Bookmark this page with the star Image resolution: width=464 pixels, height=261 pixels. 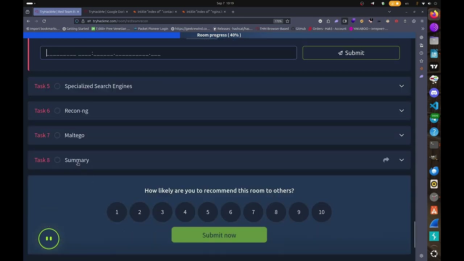(x=287, y=21)
